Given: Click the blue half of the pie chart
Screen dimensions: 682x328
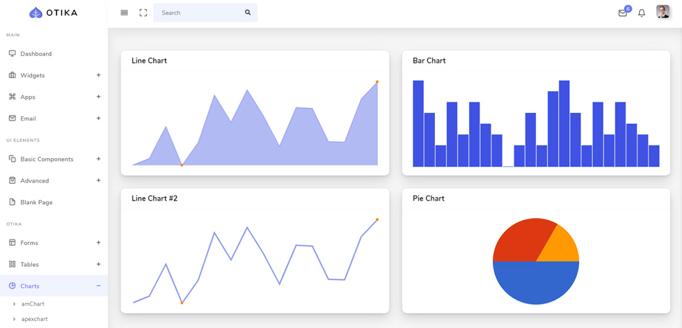Looking at the screenshot, I should tap(536, 282).
